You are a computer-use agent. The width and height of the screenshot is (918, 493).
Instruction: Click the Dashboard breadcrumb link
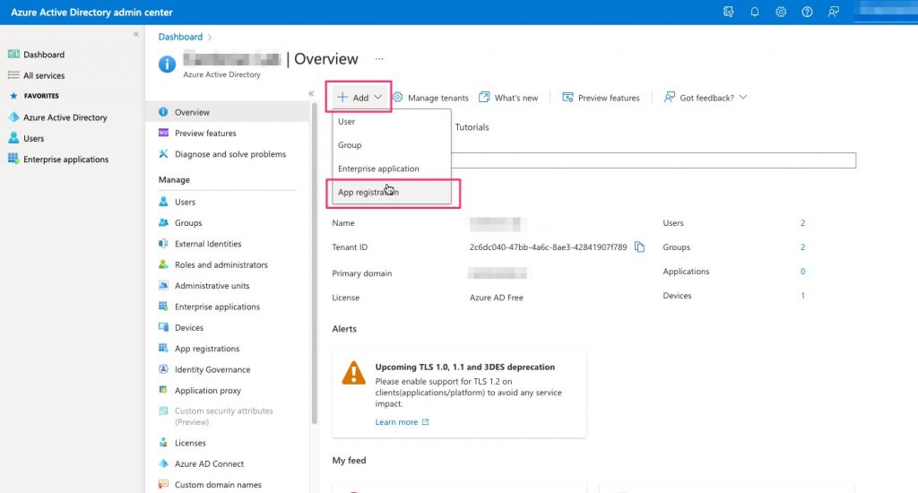180,37
